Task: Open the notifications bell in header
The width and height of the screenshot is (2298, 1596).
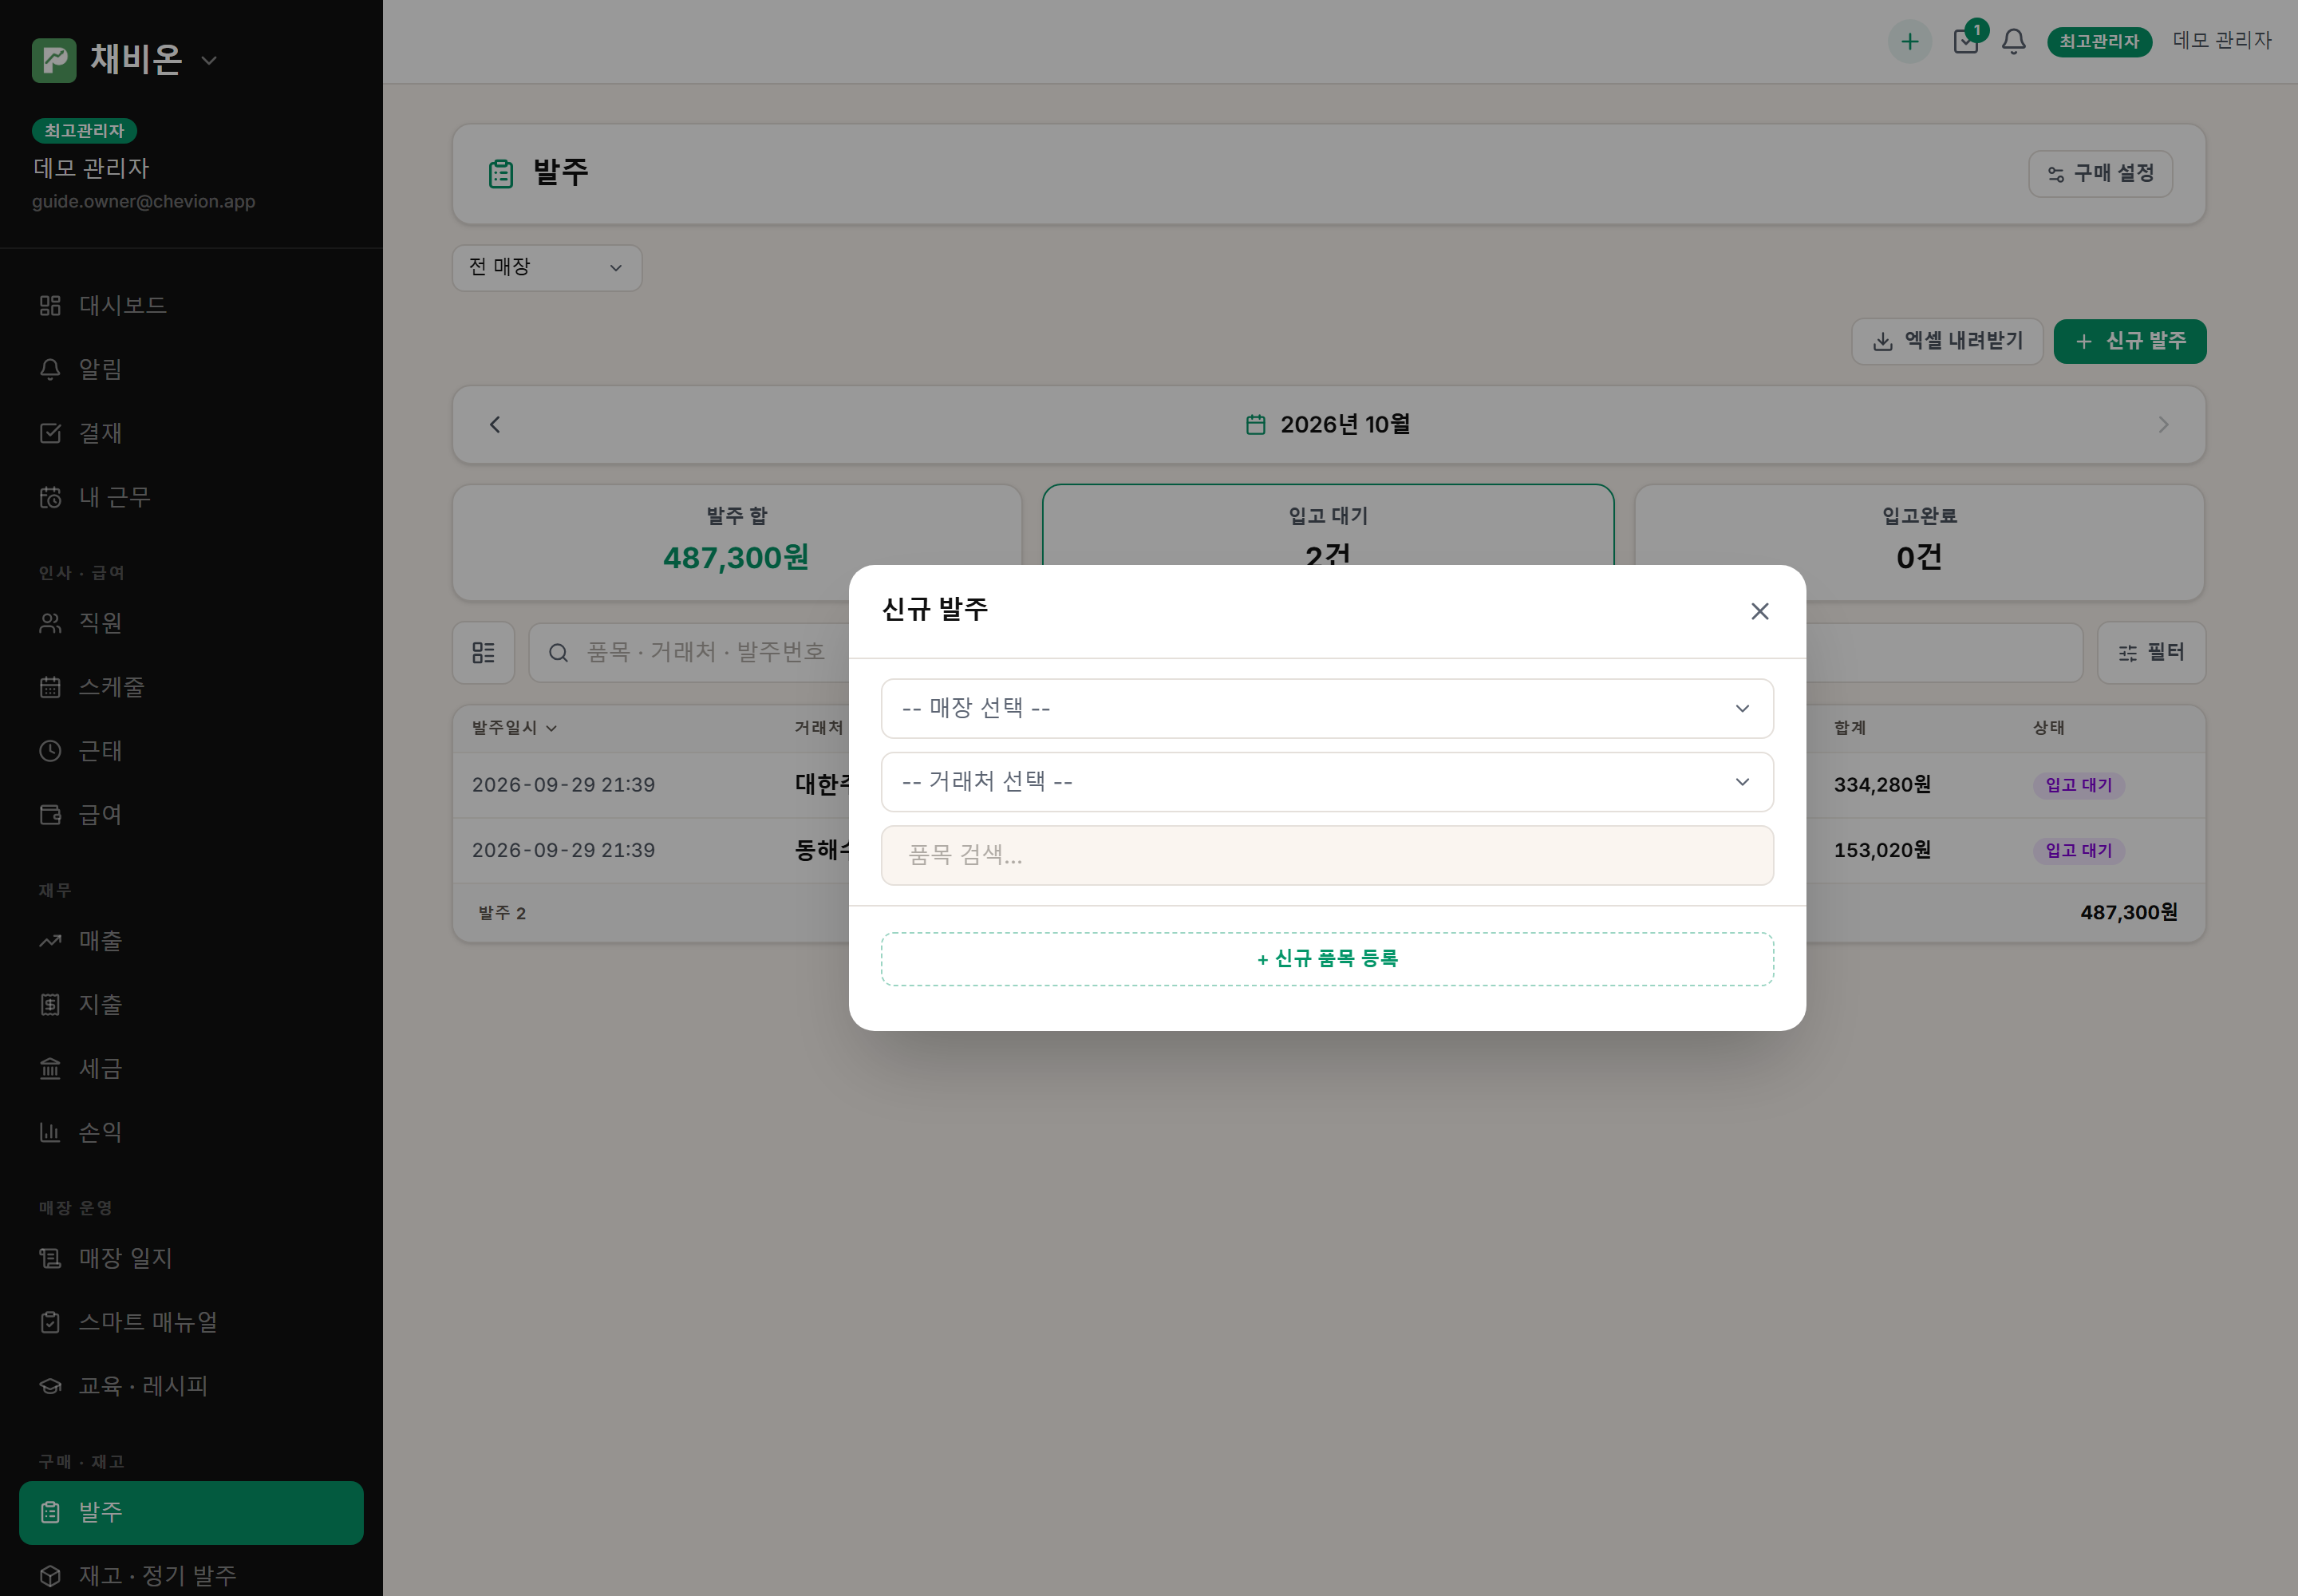Action: [x=2013, y=41]
